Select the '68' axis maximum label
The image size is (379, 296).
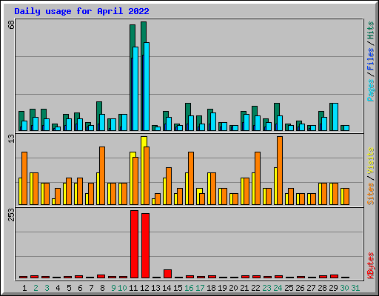[x=12, y=24]
